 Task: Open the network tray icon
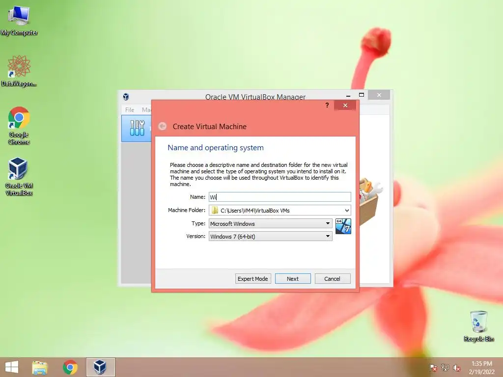click(x=445, y=368)
